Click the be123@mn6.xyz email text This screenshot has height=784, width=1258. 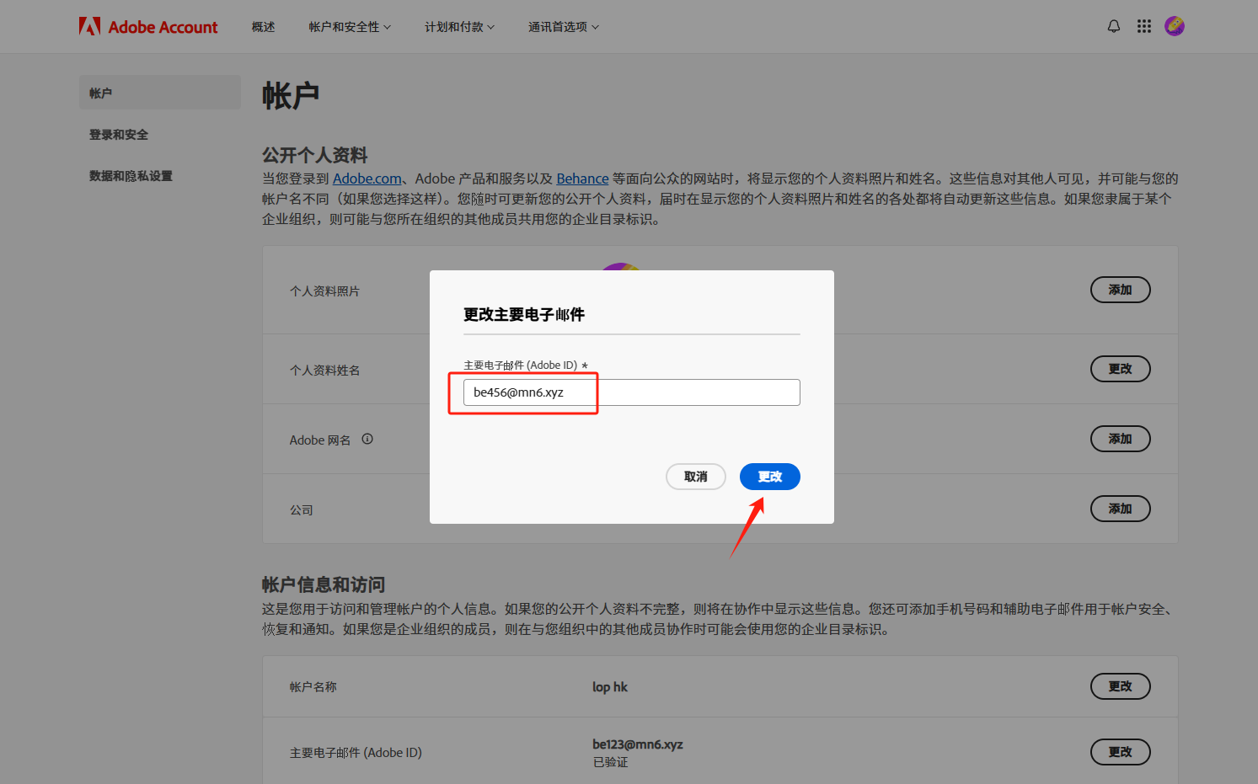point(638,744)
